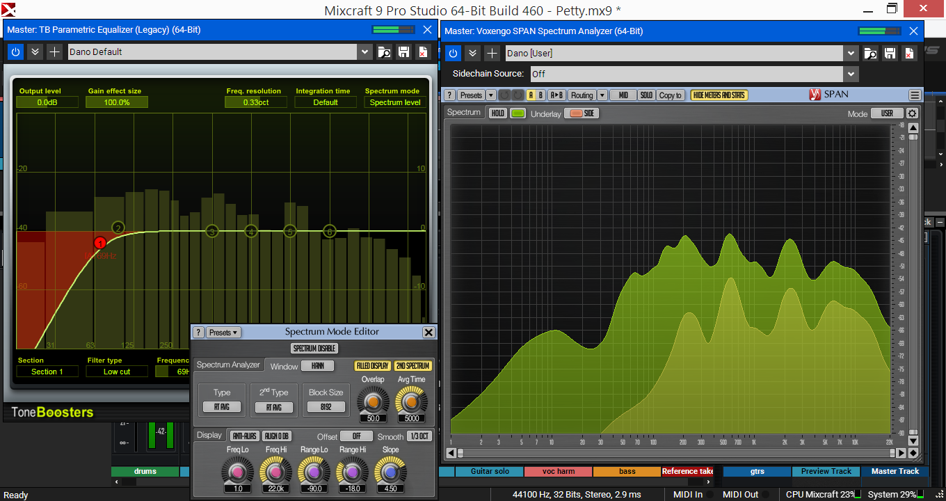This screenshot has width=946, height=501.
Task: Delete preset icon in TB Equalizer window
Action: 423,51
